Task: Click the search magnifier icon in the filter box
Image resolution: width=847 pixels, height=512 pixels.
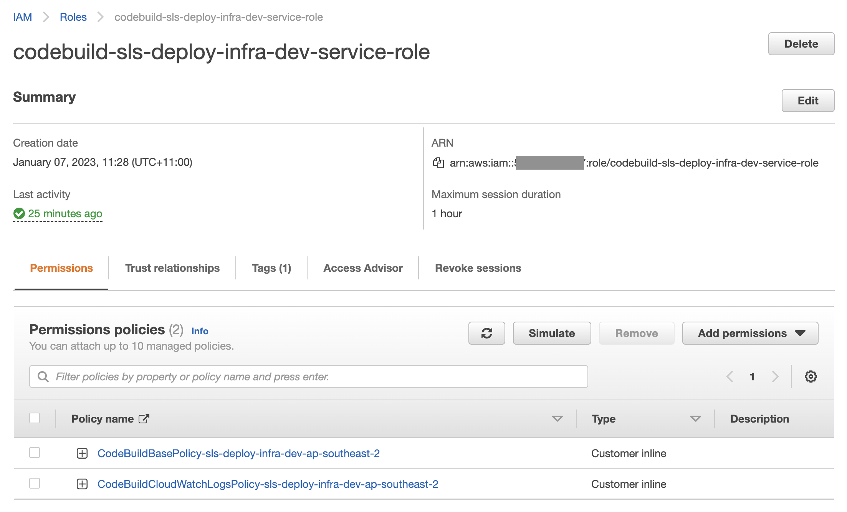Action: point(43,377)
